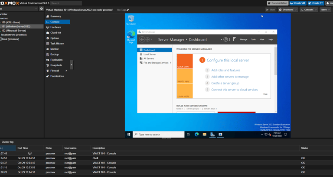333x177 pixels.
Task: Click the Create VM button
Action: [x=298, y=3]
